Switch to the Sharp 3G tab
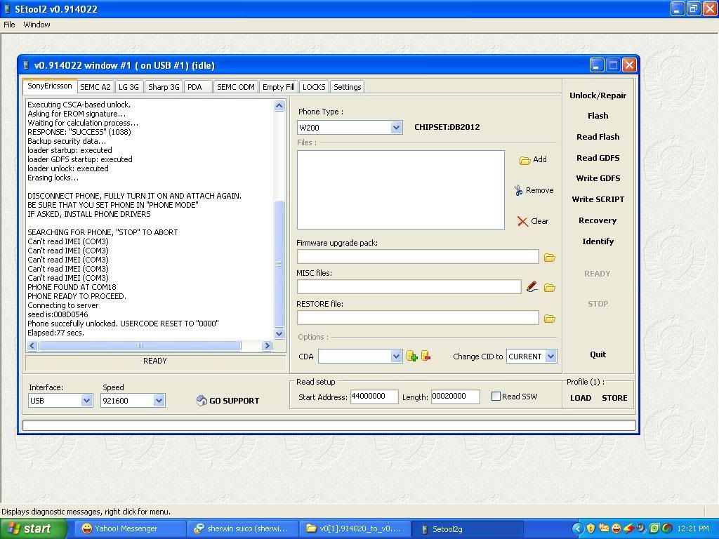The width and height of the screenshot is (719, 539). coord(164,87)
